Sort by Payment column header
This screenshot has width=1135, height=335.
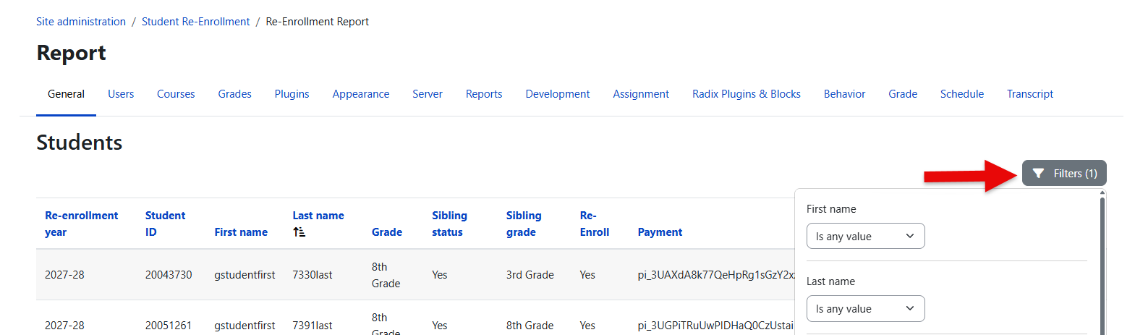pyautogui.click(x=660, y=232)
